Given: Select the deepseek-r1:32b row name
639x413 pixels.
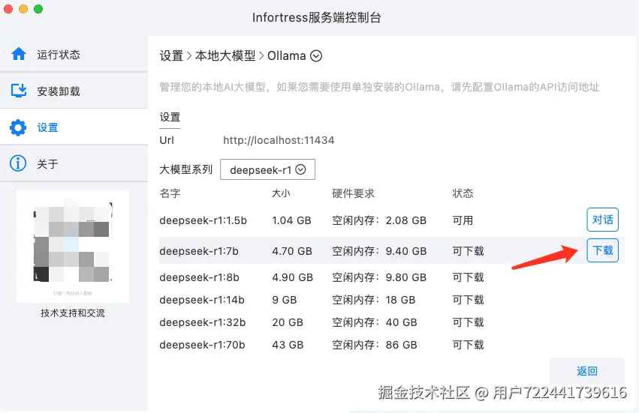Looking at the screenshot, I should [x=203, y=322].
